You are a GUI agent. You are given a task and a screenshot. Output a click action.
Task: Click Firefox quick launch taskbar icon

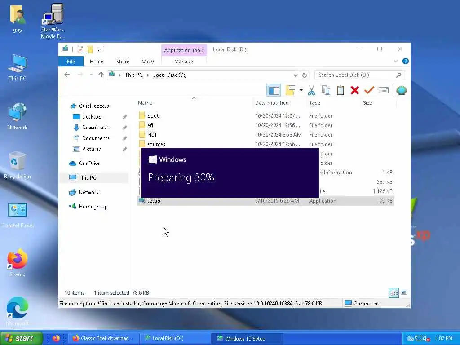(x=56, y=338)
